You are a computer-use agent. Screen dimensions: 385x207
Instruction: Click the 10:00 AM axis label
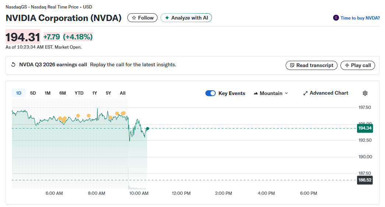tap(139, 193)
